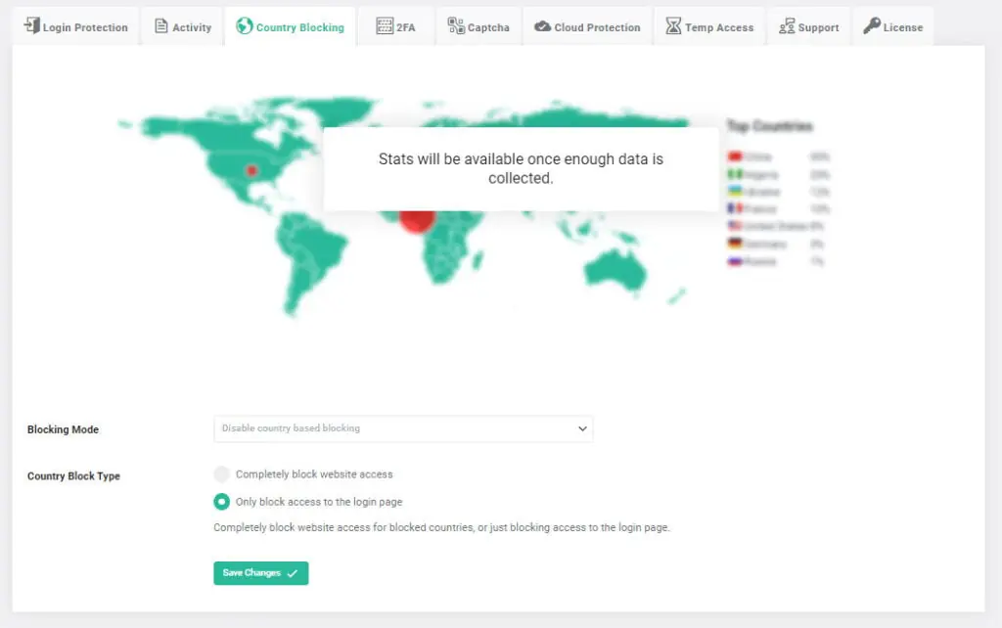Go to the Temp Access tab label
This screenshot has width=1002, height=628.
click(719, 27)
